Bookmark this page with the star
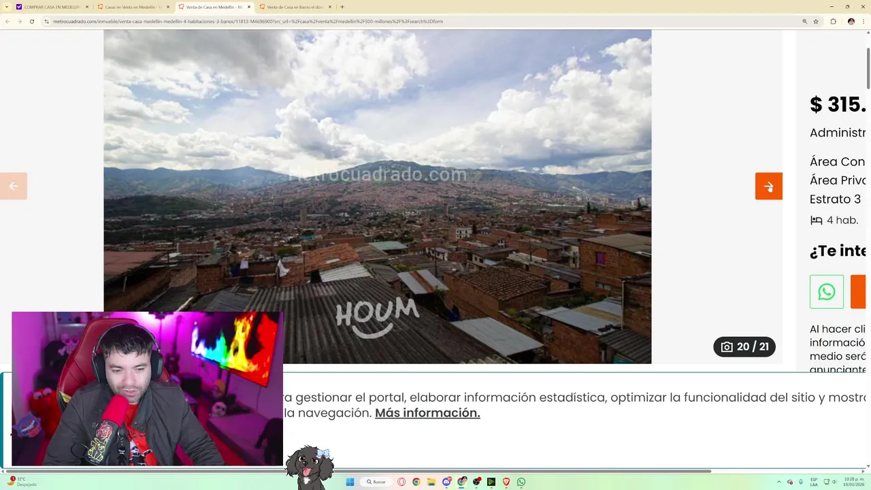This screenshot has height=490, width=871. [x=816, y=21]
